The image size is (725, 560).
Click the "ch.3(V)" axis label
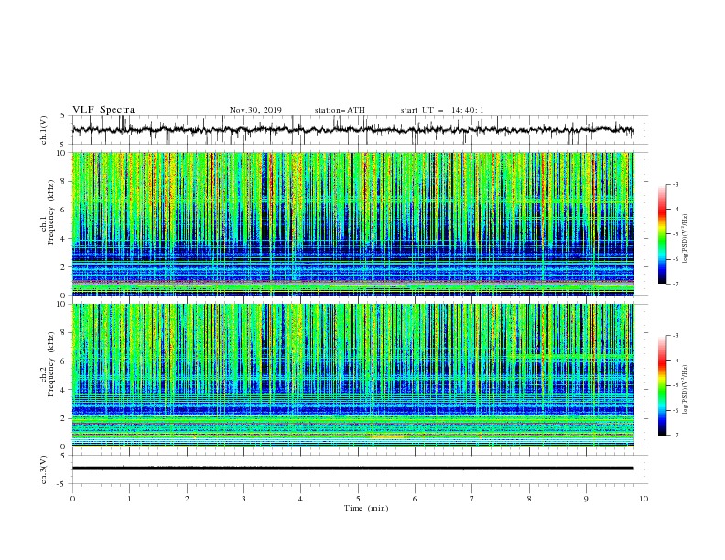[44, 469]
